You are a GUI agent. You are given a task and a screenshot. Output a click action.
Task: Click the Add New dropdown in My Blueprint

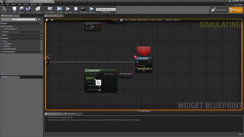(x=6, y=19)
